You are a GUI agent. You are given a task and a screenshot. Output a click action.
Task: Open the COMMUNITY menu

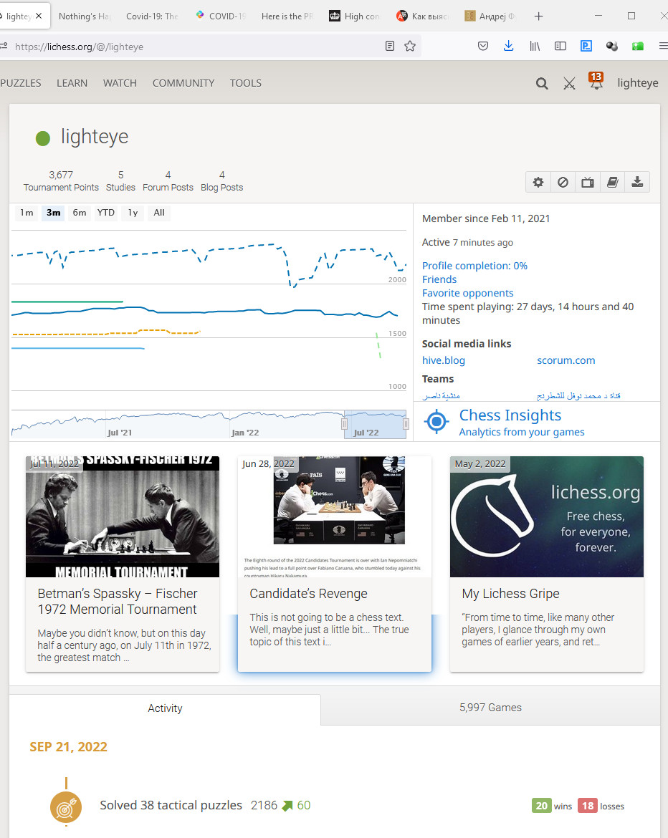point(183,83)
